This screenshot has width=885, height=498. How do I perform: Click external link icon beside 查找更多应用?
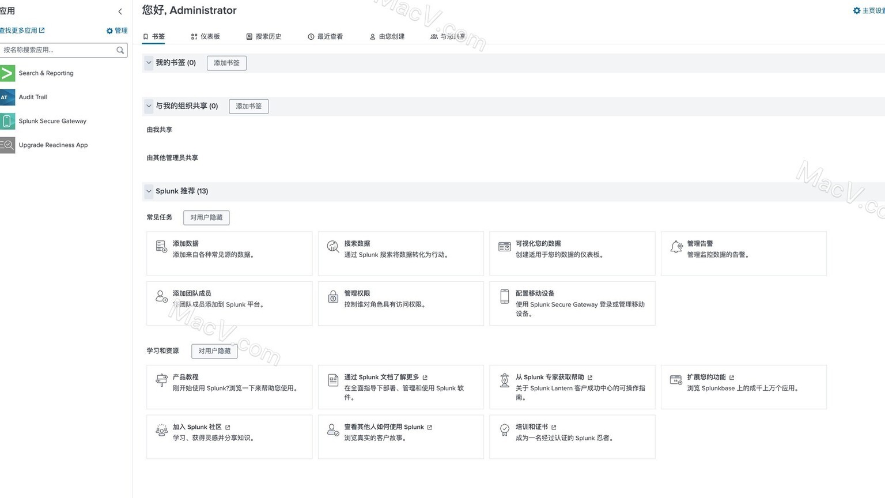(41, 30)
